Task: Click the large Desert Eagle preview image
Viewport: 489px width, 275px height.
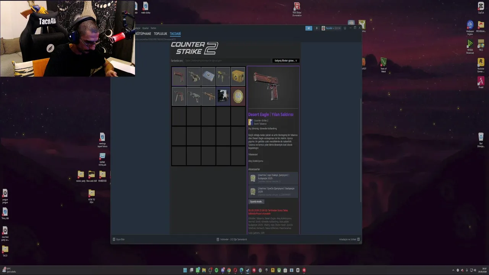Action: (x=273, y=87)
